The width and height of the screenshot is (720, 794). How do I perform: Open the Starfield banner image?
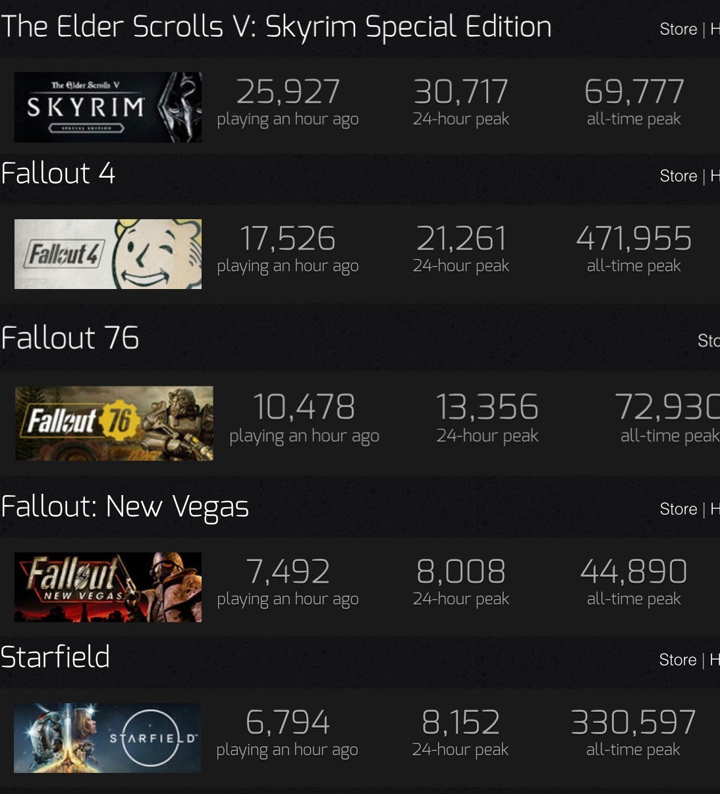(x=107, y=738)
